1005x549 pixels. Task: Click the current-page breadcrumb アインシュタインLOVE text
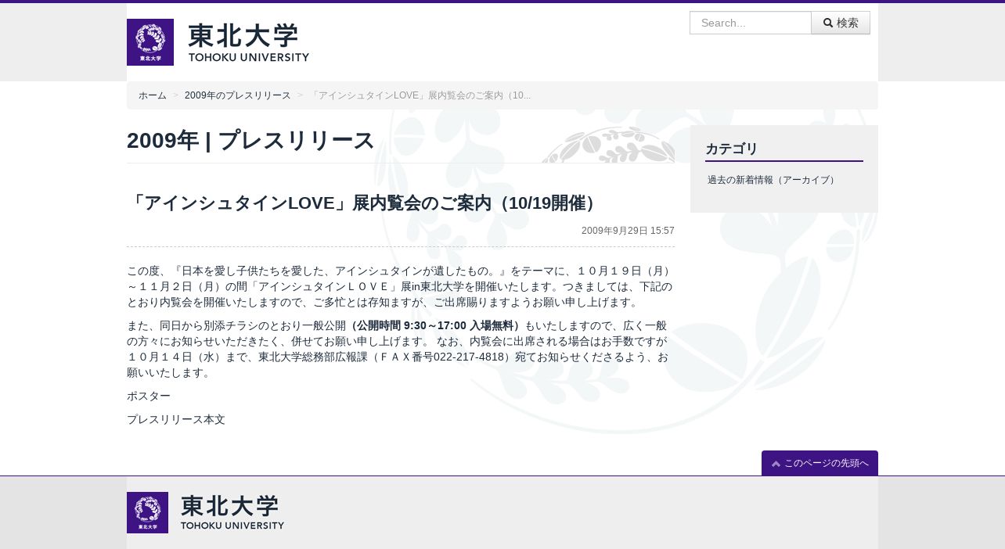point(420,95)
